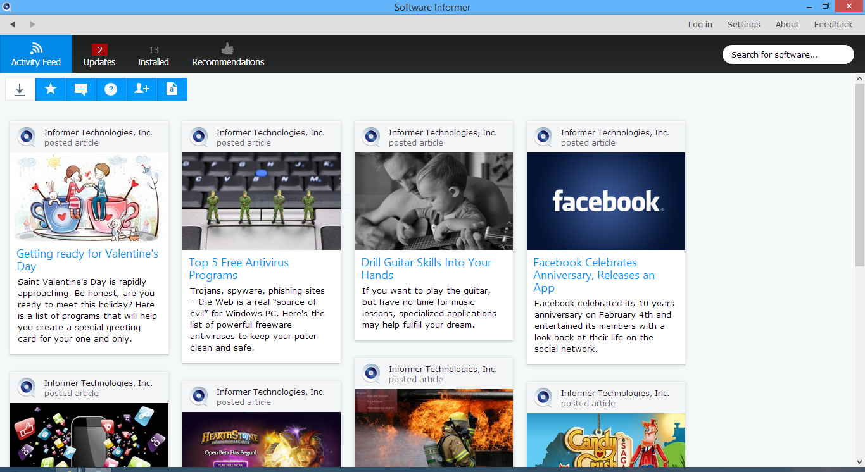Open the Facebook anniversary article thumbnail
The height and width of the screenshot is (472, 865).
[605, 201]
